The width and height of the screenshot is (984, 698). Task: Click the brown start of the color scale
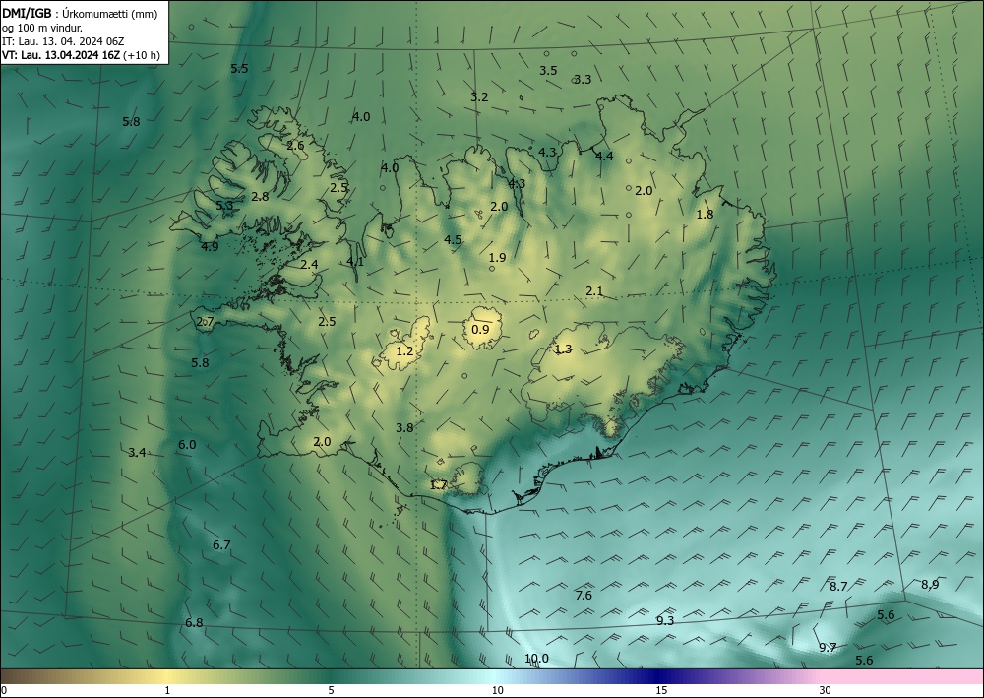[26, 676]
